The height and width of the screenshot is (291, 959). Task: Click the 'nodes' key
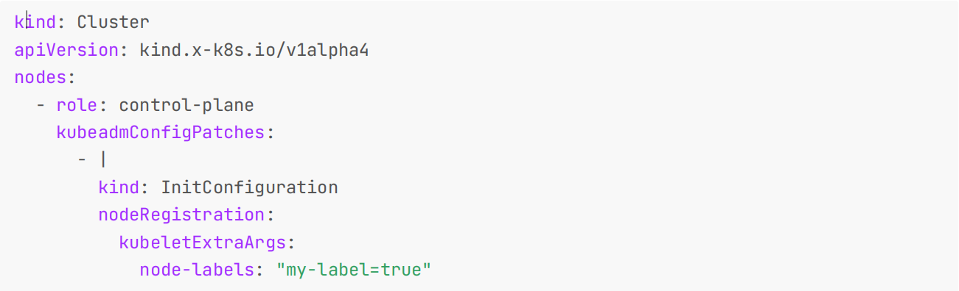tap(40, 77)
